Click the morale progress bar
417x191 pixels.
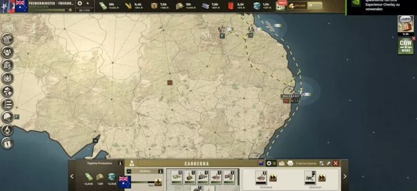[x=143, y=182]
